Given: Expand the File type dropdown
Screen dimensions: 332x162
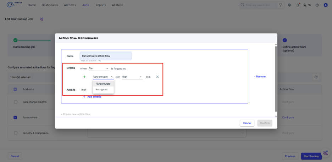Looking at the screenshot, I should 99,68.
